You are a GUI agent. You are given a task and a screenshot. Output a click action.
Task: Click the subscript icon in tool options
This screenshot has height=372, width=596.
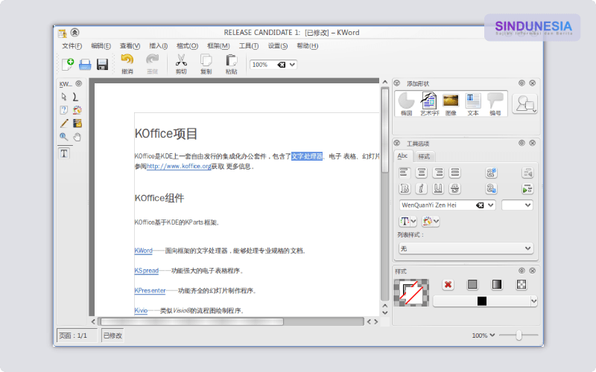coord(491,188)
